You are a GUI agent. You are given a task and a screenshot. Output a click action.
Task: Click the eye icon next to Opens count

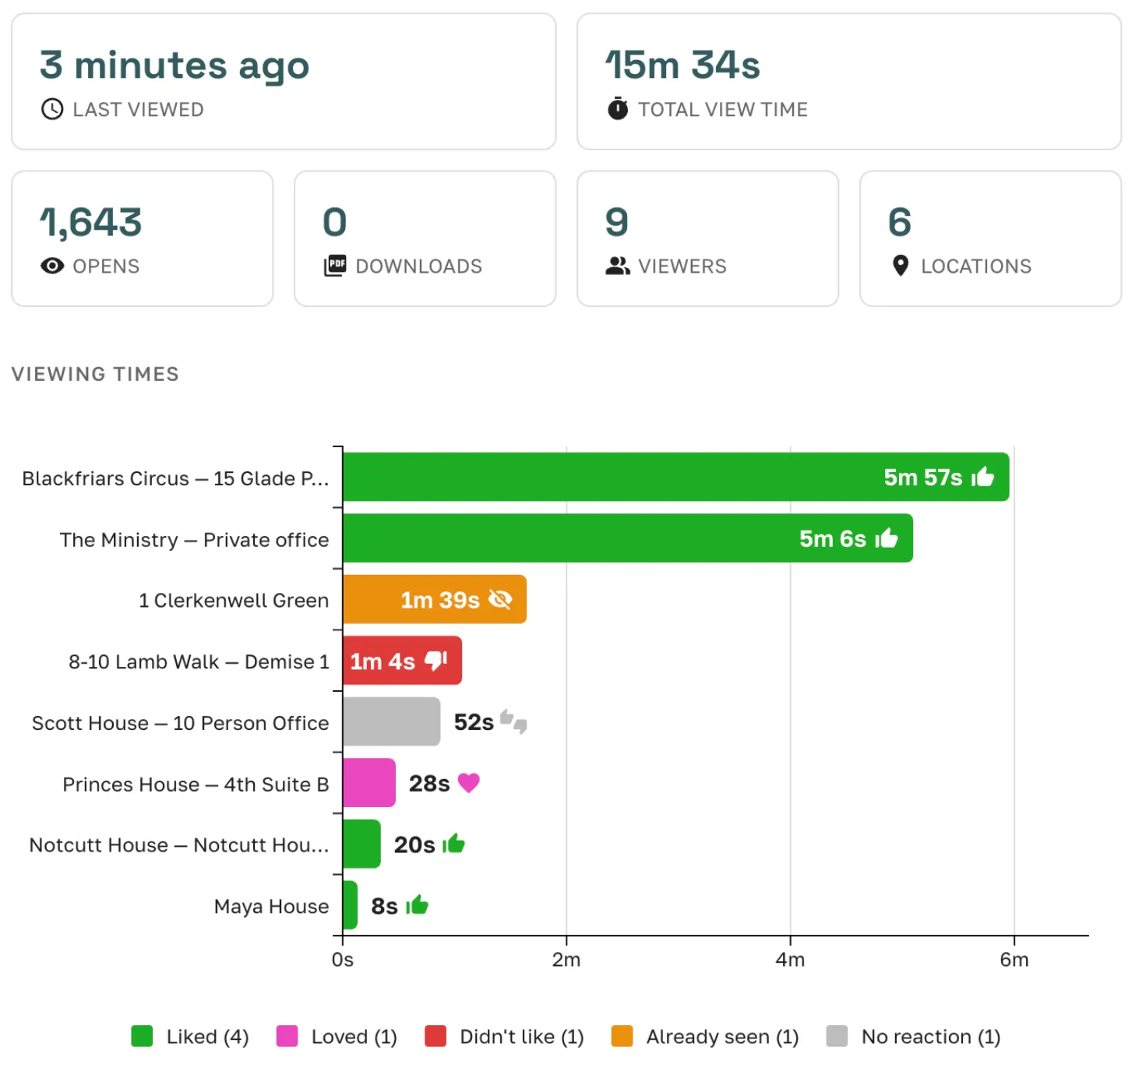click(51, 266)
